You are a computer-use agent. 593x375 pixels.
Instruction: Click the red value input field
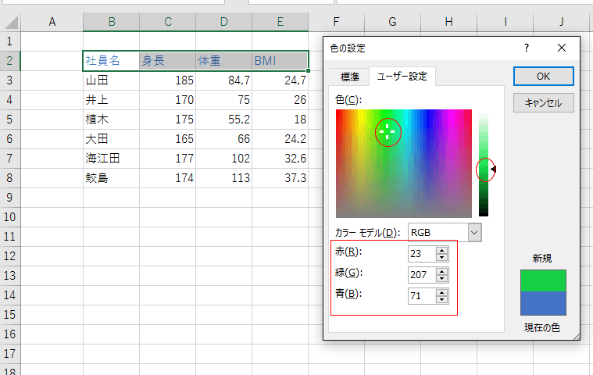point(421,254)
